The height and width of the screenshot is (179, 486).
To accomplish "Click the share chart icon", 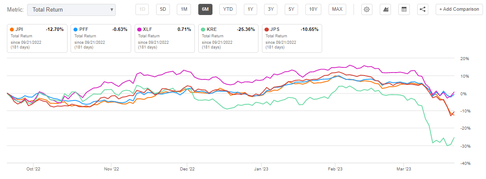I will [422, 9].
